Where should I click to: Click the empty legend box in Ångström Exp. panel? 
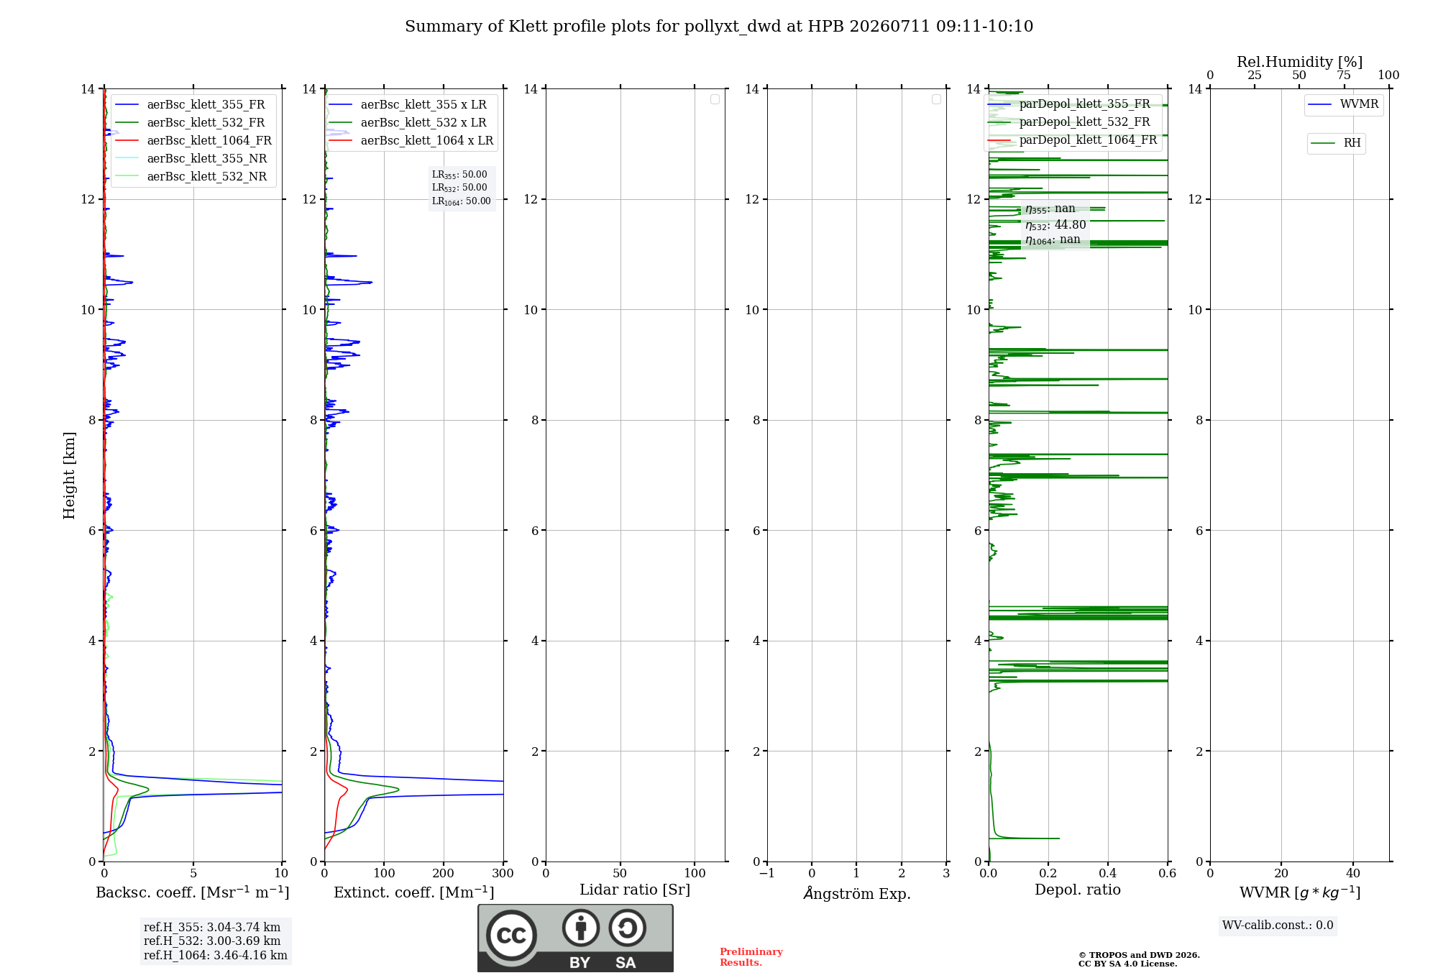point(936,99)
